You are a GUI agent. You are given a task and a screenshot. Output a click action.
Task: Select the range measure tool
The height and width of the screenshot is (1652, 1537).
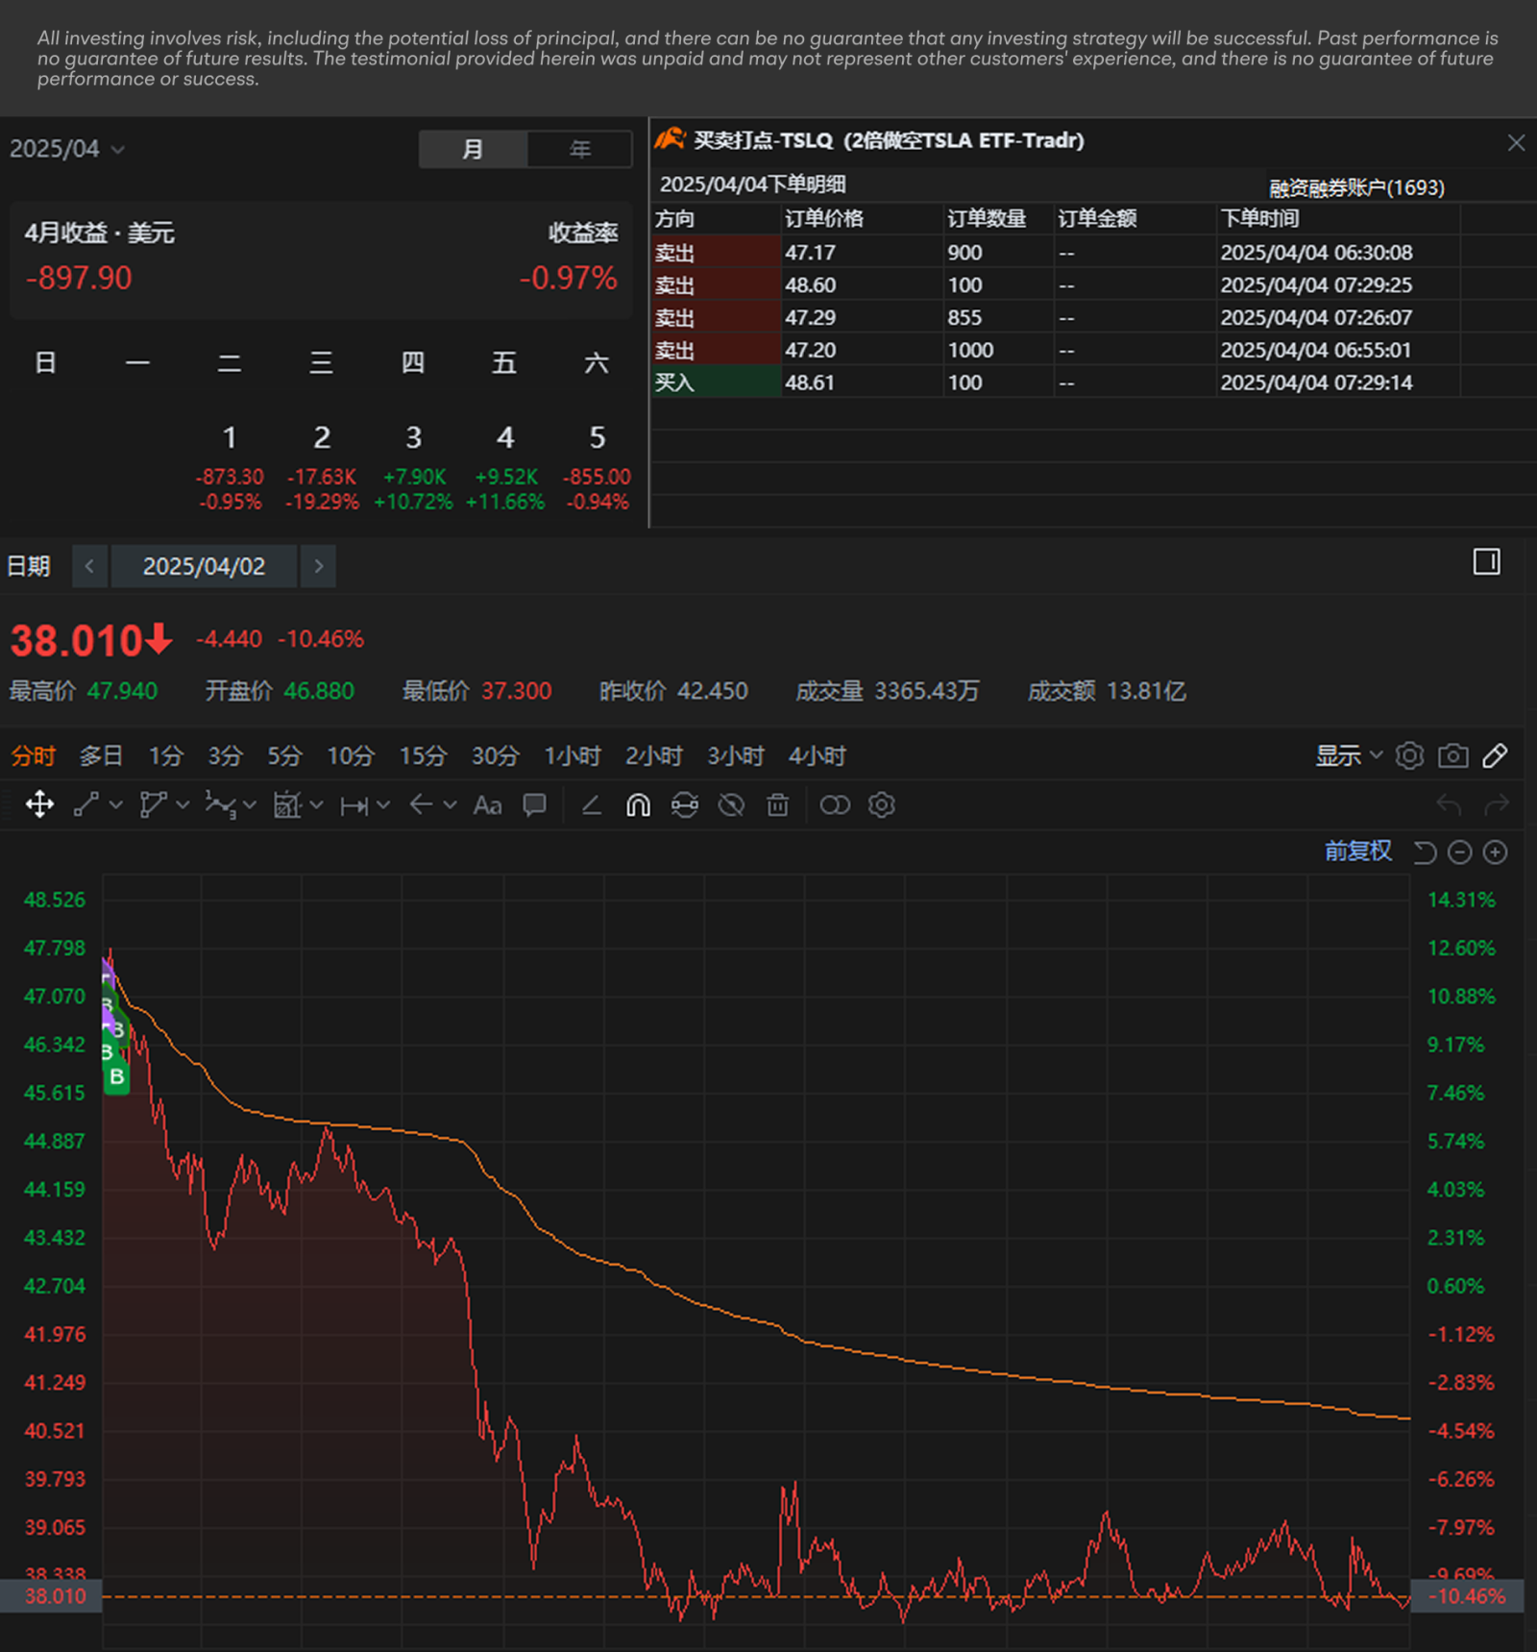354,805
